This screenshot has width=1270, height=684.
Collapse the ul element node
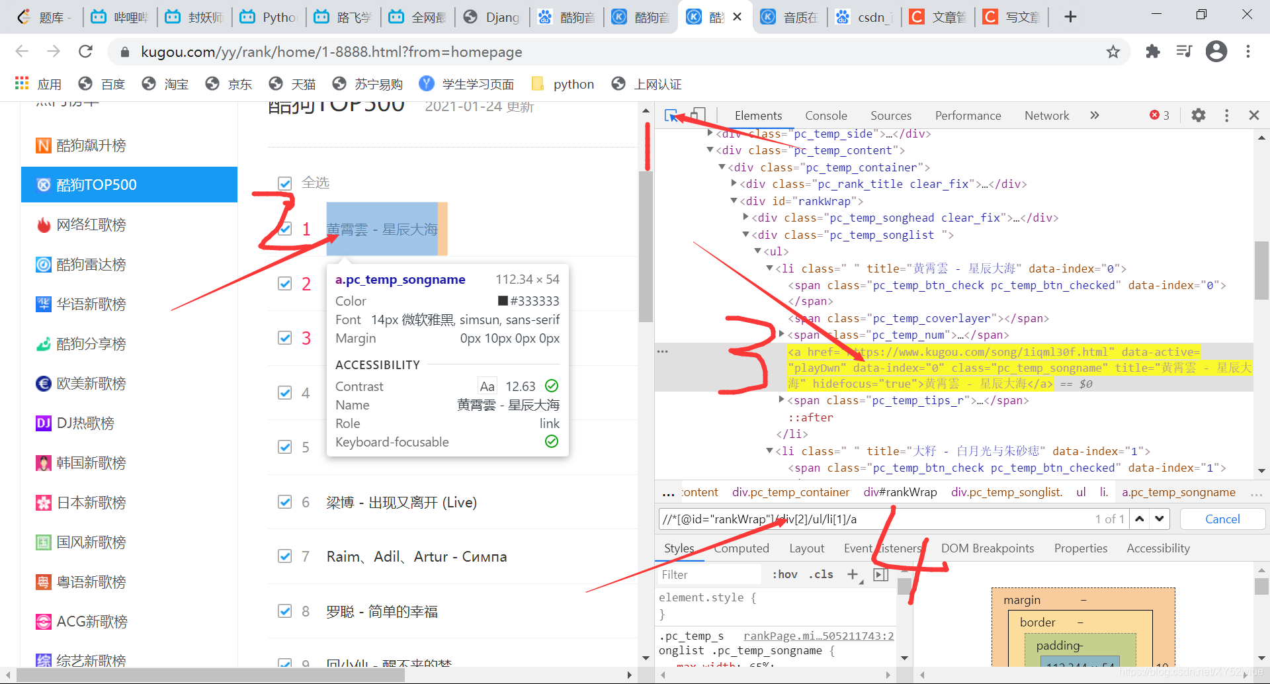pos(758,251)
